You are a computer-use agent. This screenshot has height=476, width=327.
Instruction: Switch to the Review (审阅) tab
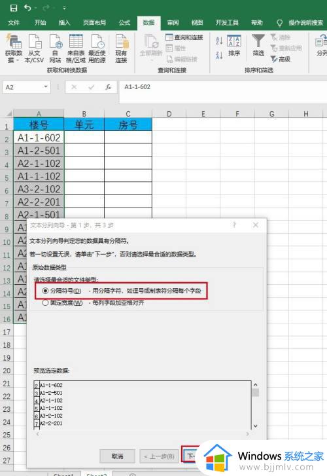(x=173, y=23)
